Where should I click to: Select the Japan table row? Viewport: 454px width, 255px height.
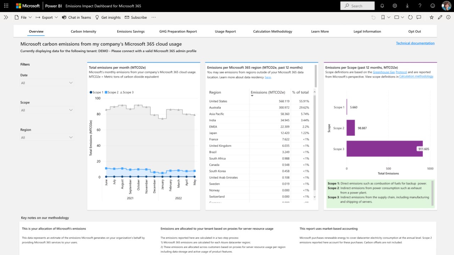tap(259, 133)
